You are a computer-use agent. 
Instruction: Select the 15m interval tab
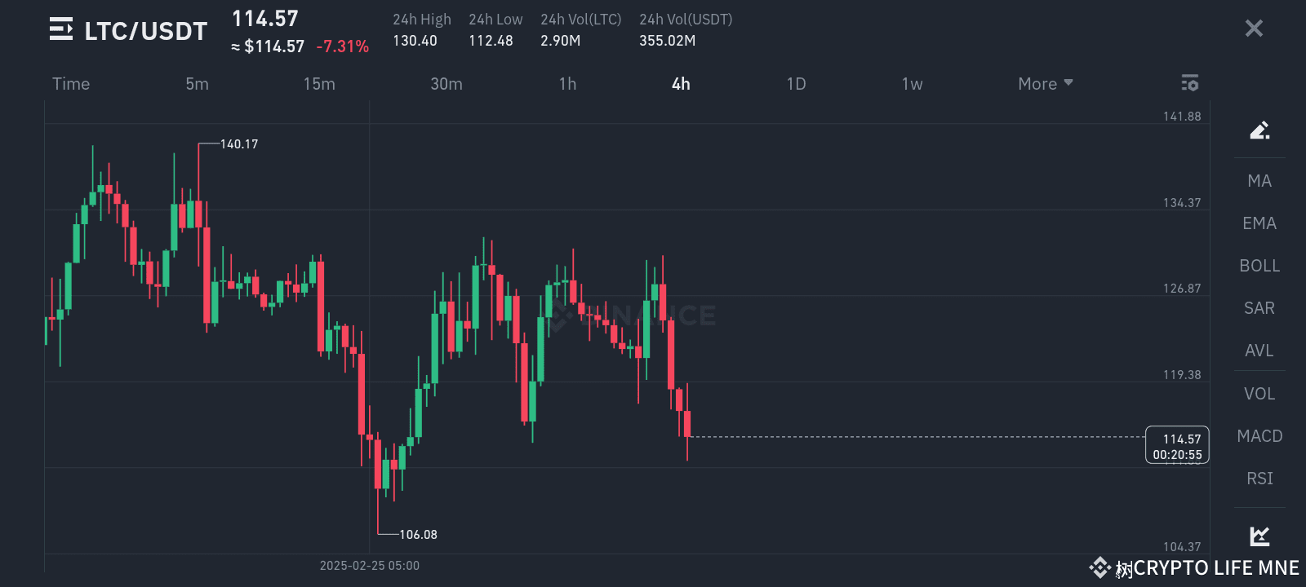[319, 83]
